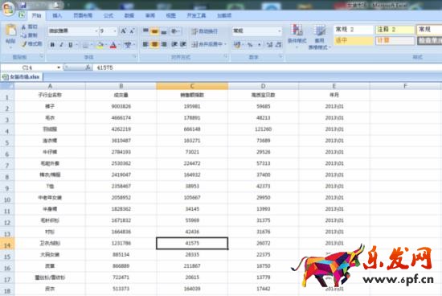Click the Wrap Text button
This screenshot has height=296, width=442.
(x=205, y=31)
